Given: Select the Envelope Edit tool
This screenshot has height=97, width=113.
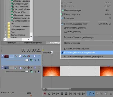Looking at the screenshot, I should click(97, 94).
